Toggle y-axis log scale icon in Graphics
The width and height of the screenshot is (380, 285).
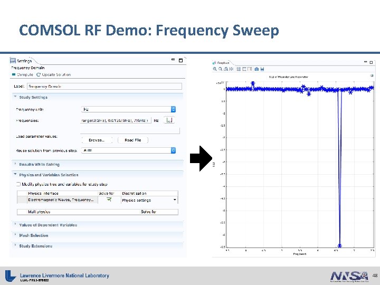pos(244,69)
